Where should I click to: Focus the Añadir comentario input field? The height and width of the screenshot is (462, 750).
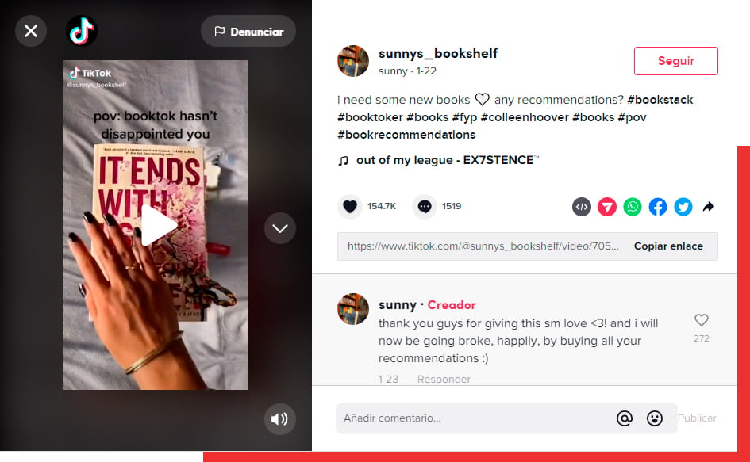474,418
